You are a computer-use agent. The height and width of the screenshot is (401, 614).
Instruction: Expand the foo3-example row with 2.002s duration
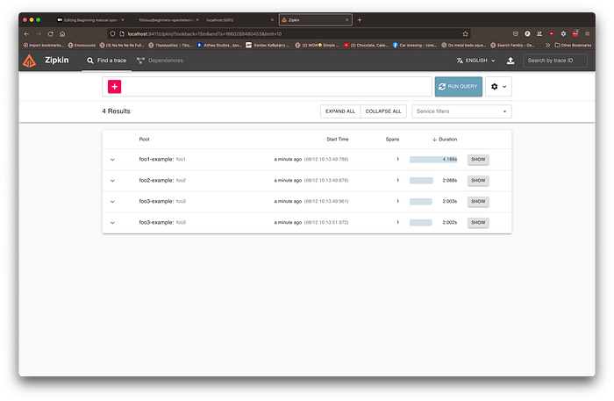(112, 222)
